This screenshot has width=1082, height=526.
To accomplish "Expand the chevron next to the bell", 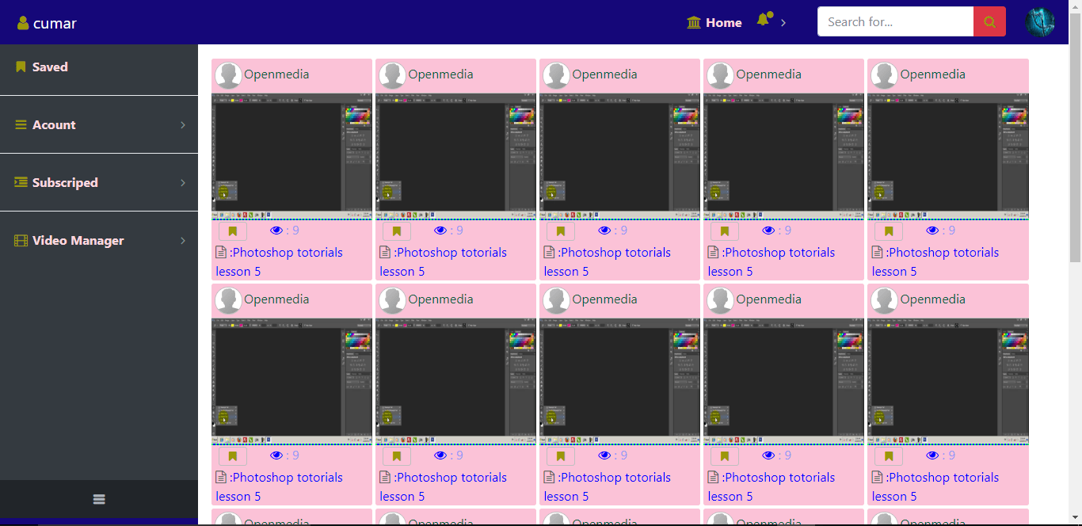I will coord(783,22).
